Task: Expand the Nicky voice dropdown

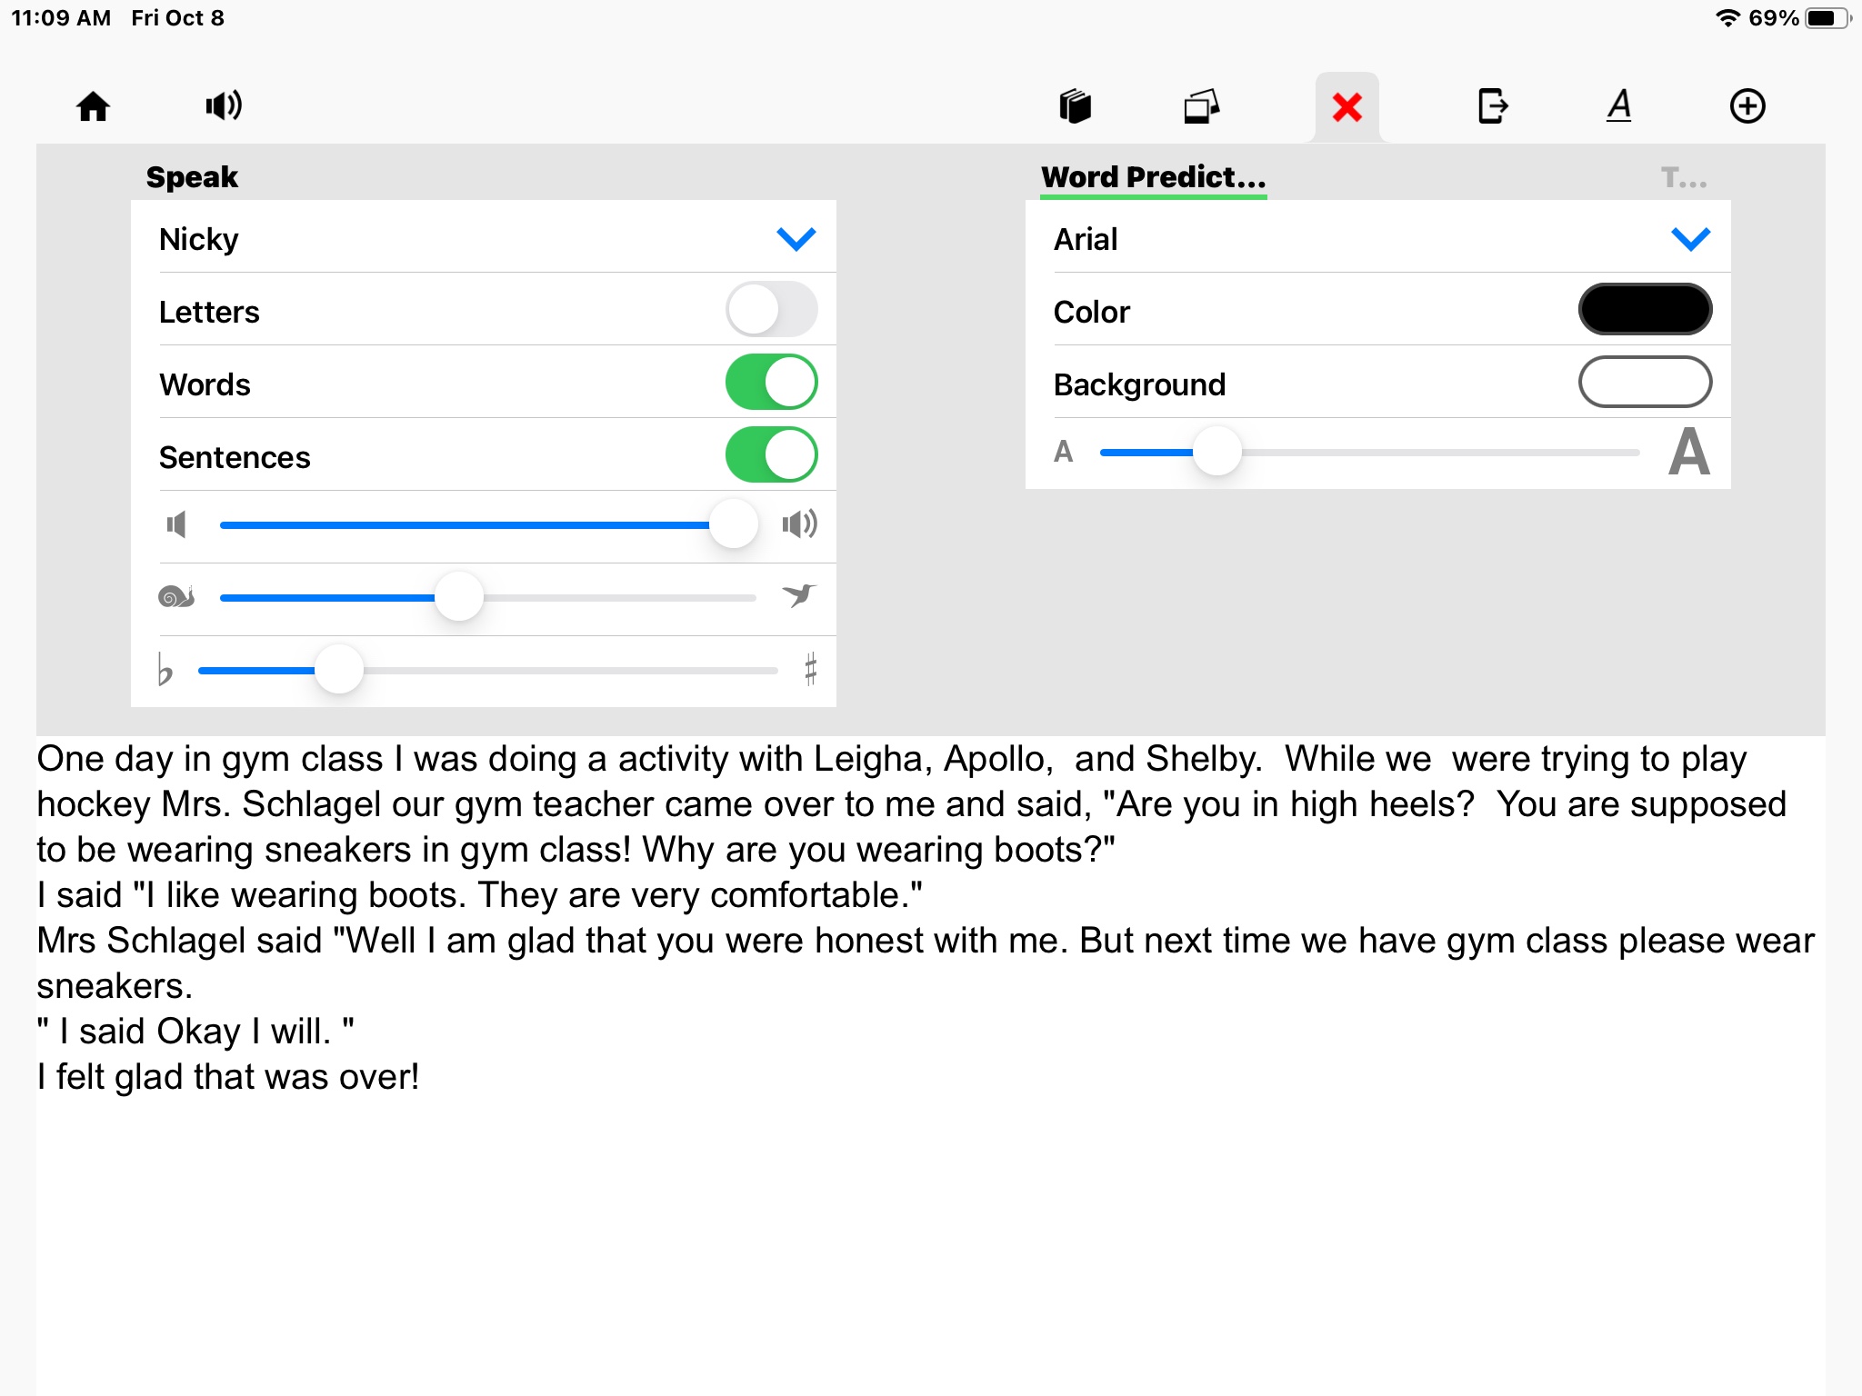Action: (x=796, y=239)
